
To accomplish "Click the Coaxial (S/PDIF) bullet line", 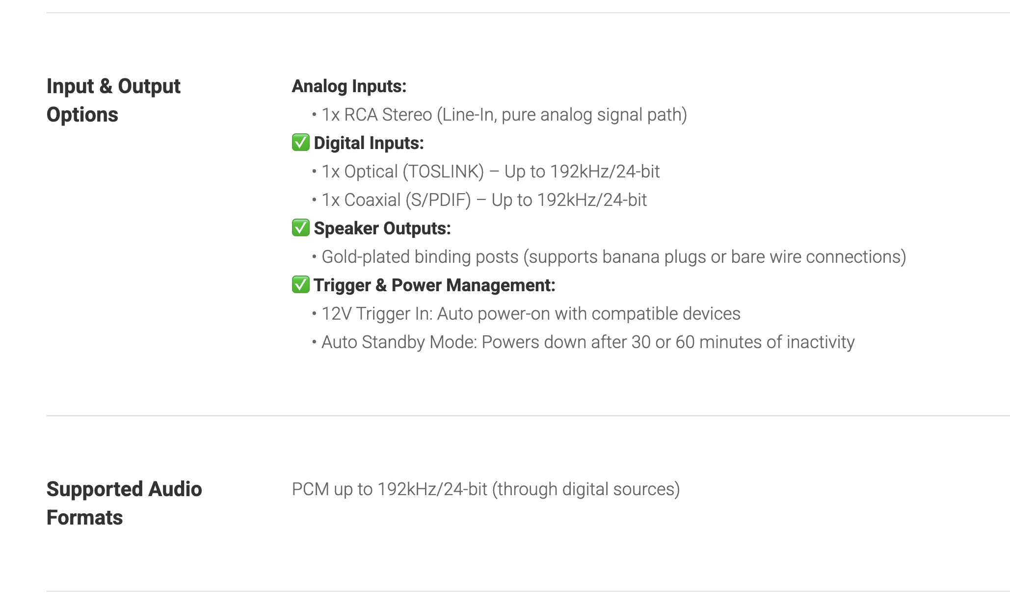I will 484,200.
